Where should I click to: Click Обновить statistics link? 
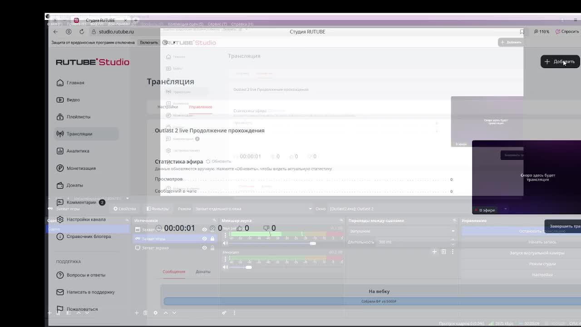point(218,161)
